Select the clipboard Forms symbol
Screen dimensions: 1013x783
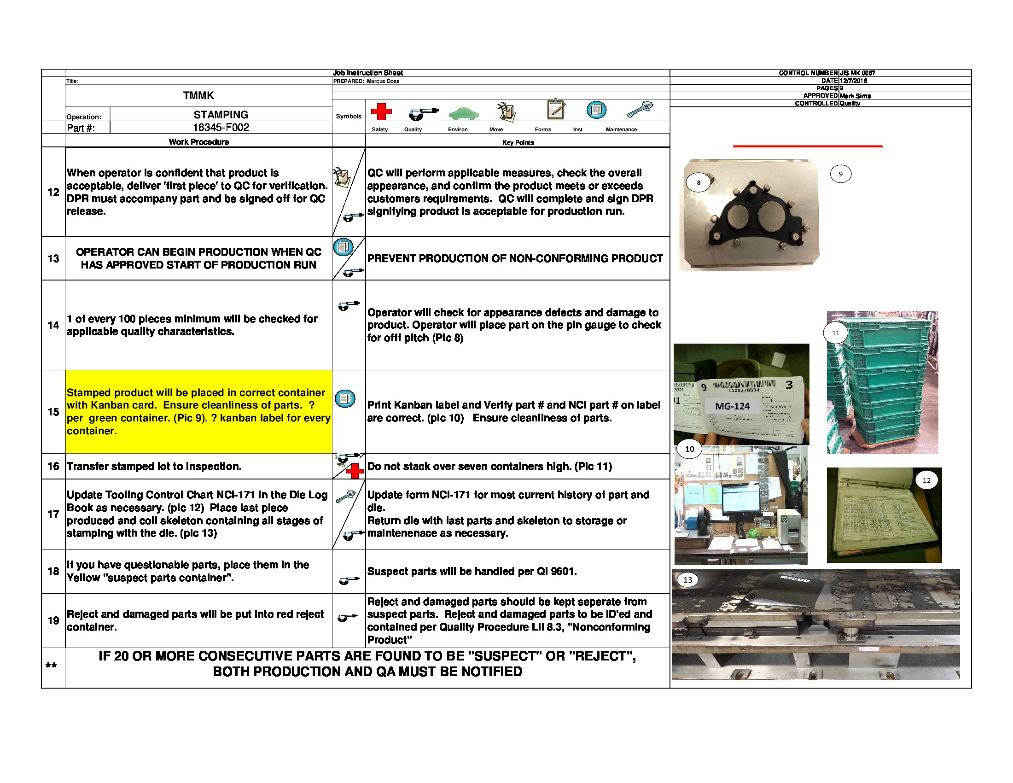click(557, 111)
